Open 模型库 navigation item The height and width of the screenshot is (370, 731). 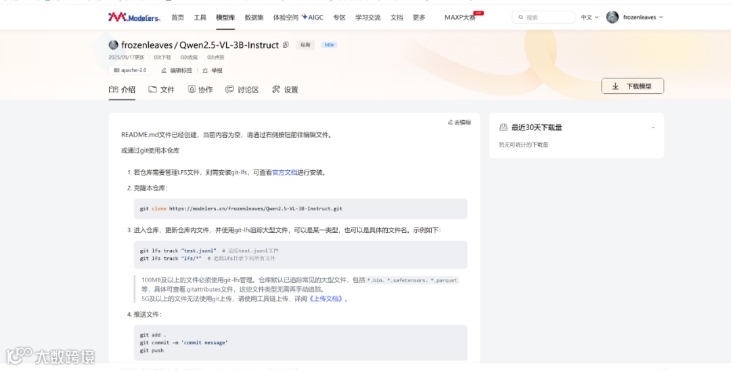tap(225, 17)
